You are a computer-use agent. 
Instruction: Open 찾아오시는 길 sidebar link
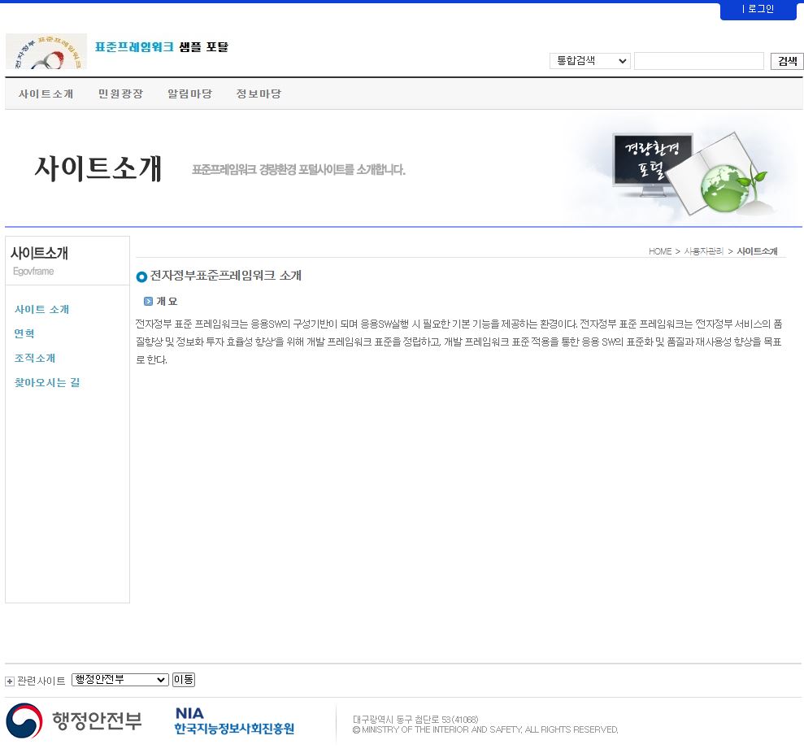(x=47, y=383)
